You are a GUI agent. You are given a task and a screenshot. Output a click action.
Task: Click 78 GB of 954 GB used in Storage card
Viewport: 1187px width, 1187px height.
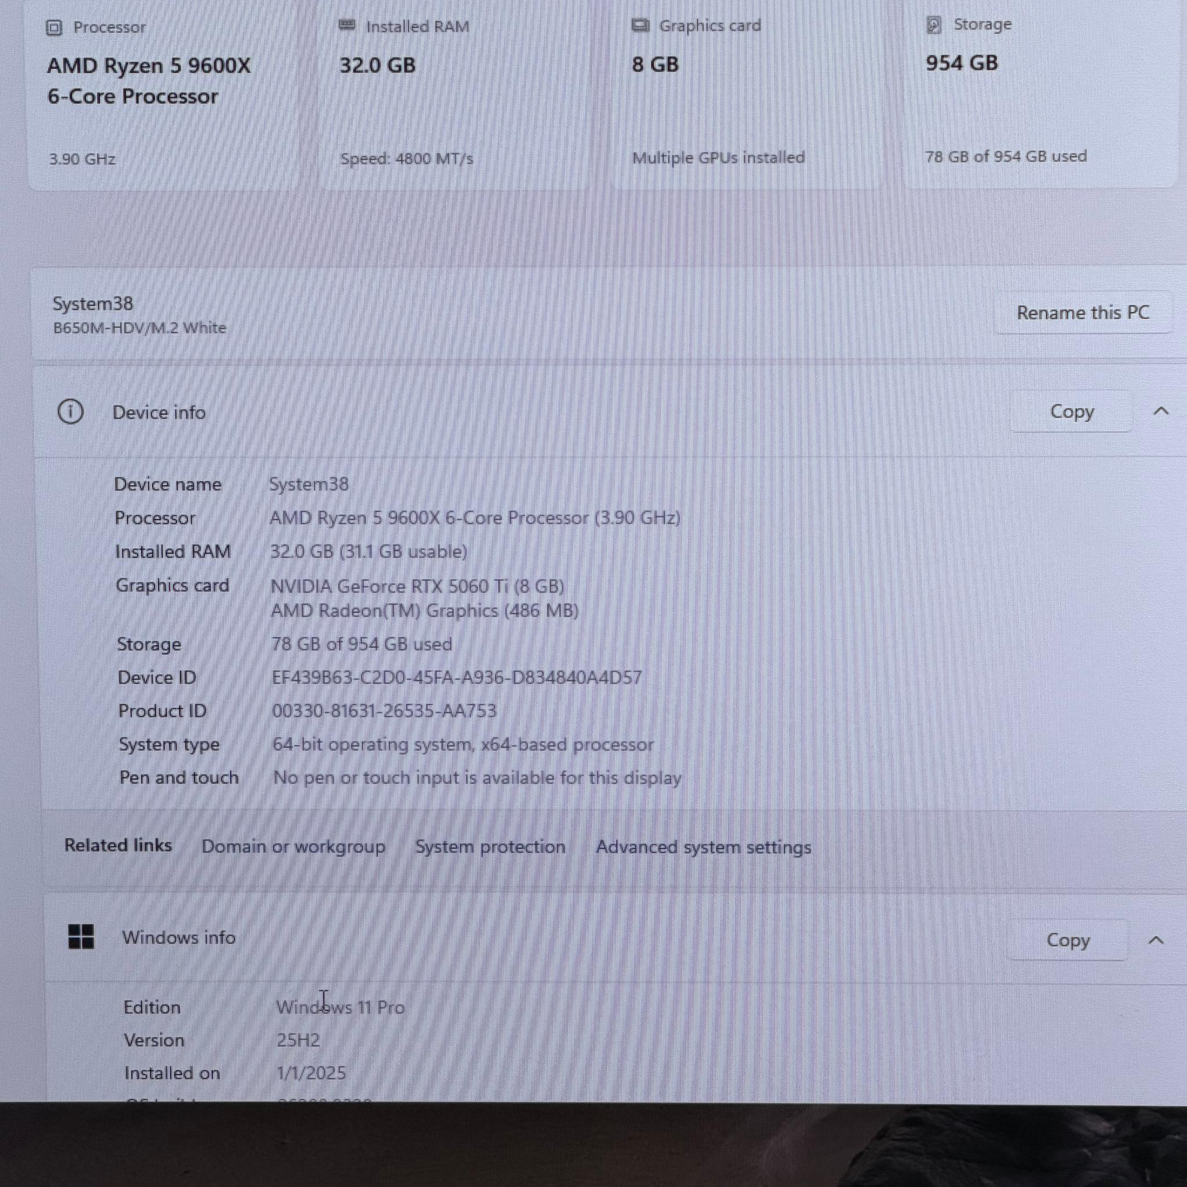[x=1006, y=156]
